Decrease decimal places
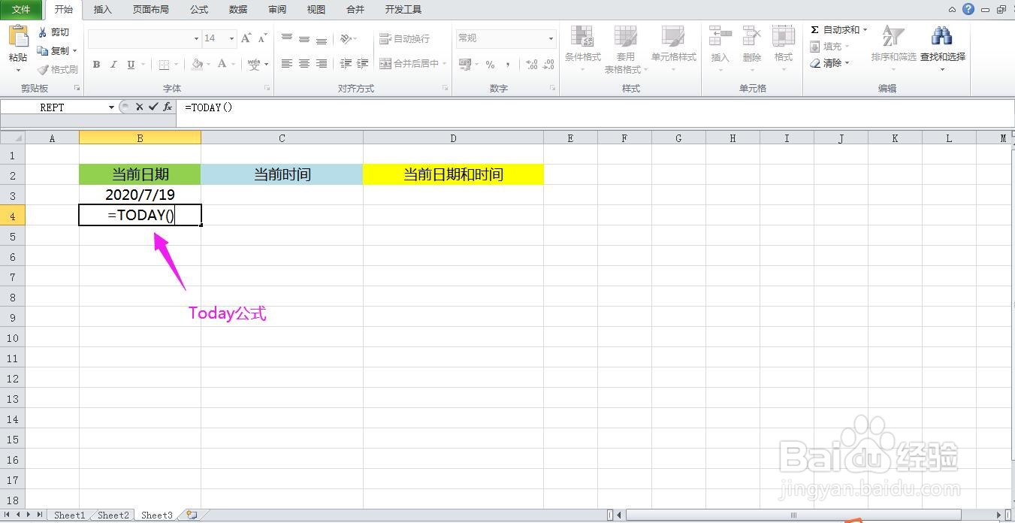 549,65
